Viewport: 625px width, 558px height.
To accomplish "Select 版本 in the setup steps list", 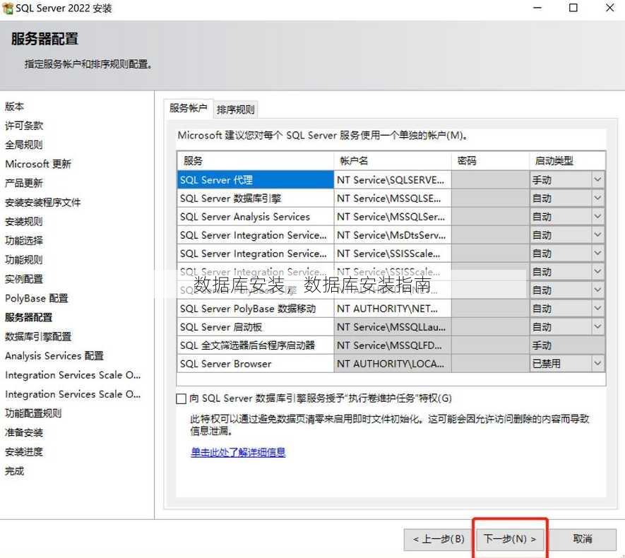I will pyautogui.click(x=14, y=107).
